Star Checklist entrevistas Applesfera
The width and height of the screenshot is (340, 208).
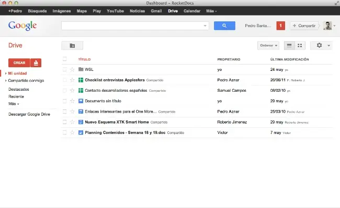click(72, 80)
